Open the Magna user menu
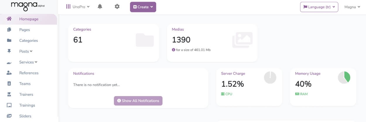The width and height of the screenshot is (366, 122). (352, 7)
